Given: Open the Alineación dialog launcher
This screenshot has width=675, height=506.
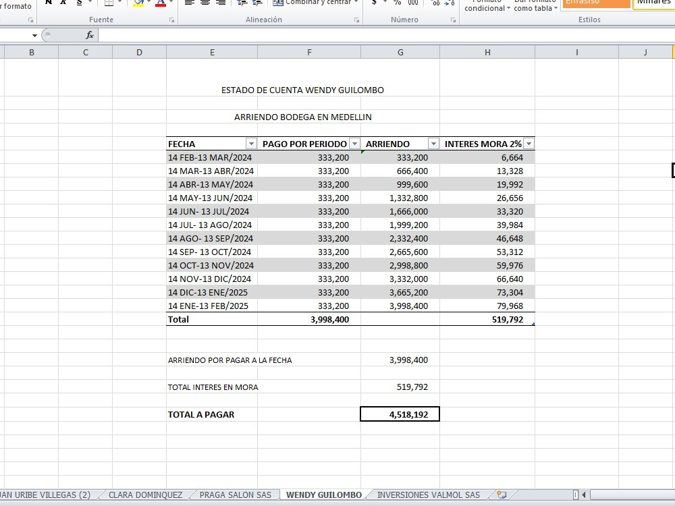Looking at the screenshot, I should [x=357, y=20].
